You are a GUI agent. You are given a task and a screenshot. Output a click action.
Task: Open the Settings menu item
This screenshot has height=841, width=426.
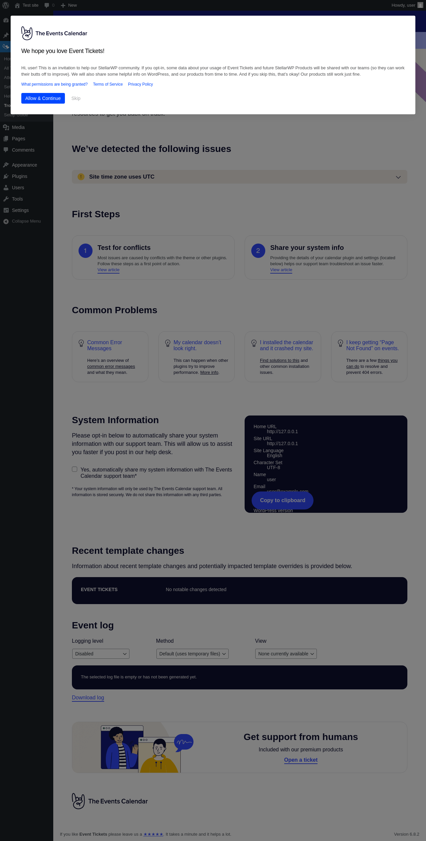click(x=27, y=210)
